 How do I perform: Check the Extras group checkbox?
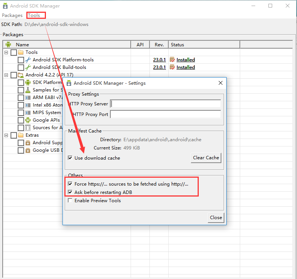pyautogui.click(x=14, y=135)
